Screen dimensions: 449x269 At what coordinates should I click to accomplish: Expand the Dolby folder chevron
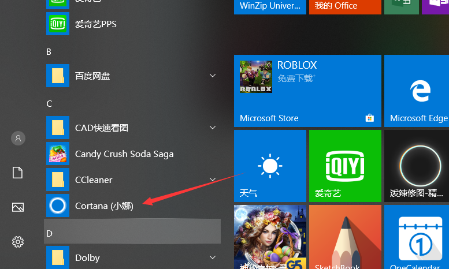pyautogui.click(x=213, y=257)
